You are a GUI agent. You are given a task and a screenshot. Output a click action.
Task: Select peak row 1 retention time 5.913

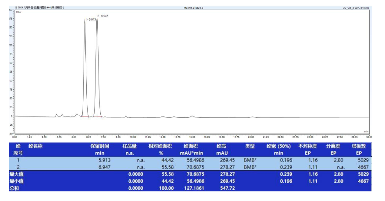coord(105,160)
